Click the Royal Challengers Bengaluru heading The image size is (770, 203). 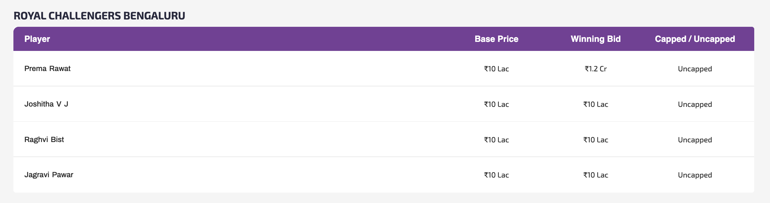[99, 16]
